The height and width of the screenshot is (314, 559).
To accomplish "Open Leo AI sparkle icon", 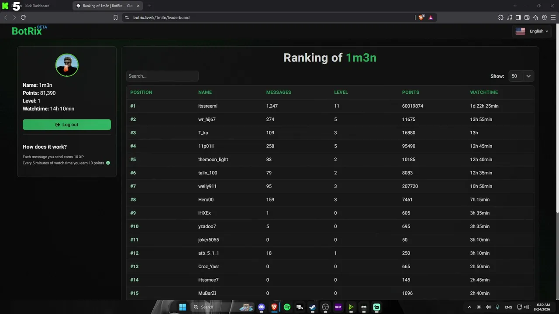I will click(x=535, y=17).
